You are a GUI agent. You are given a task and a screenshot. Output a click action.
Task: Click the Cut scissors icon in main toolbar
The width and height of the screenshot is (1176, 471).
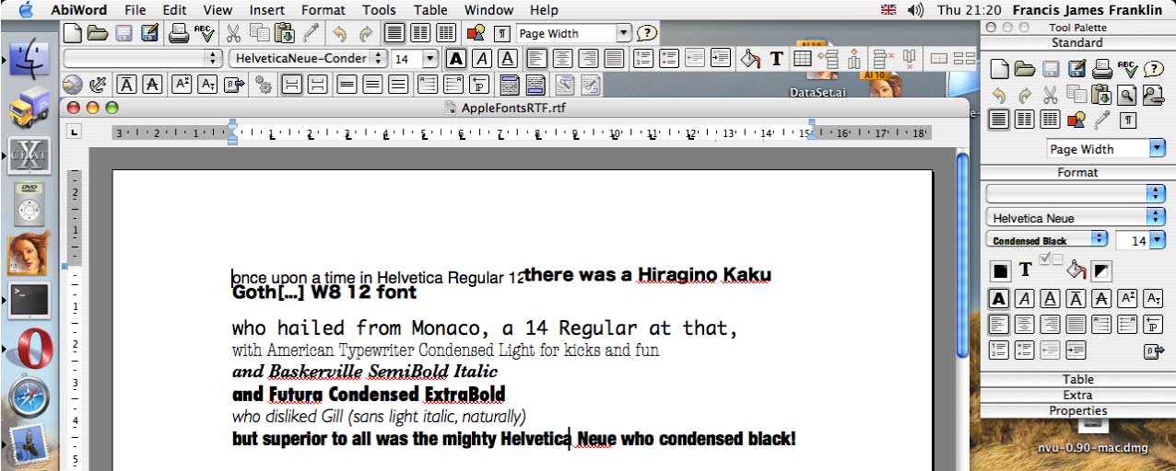(233, 33)
